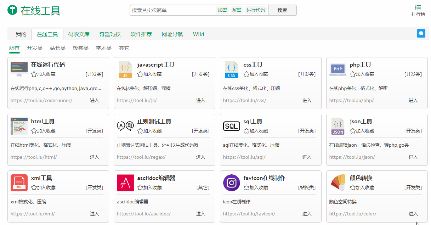Screen dimensions: 431x225
Task: Click 进入 on the php工具 card
Action: (x=413, y=100)
